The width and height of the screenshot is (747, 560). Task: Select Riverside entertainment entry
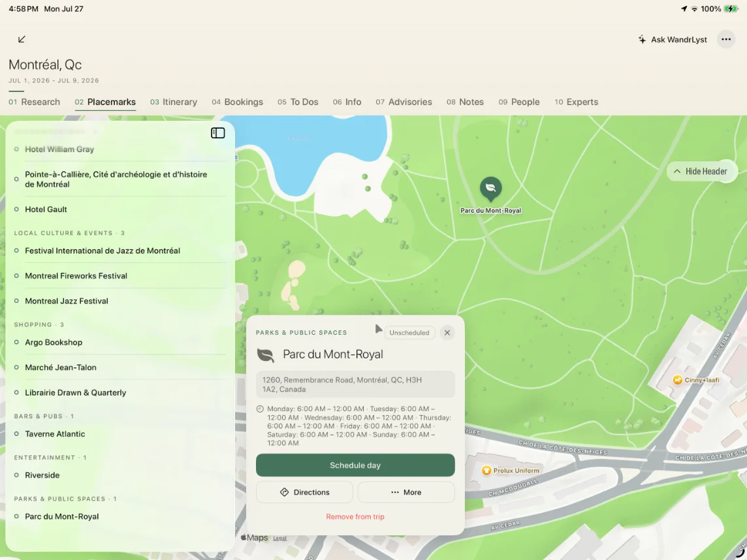click(x=120, y=475)
